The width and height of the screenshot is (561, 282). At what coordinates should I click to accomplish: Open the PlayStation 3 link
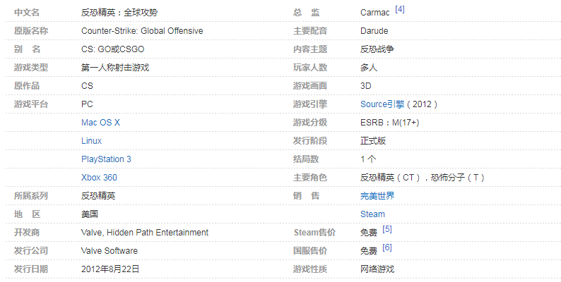(106, 159)
